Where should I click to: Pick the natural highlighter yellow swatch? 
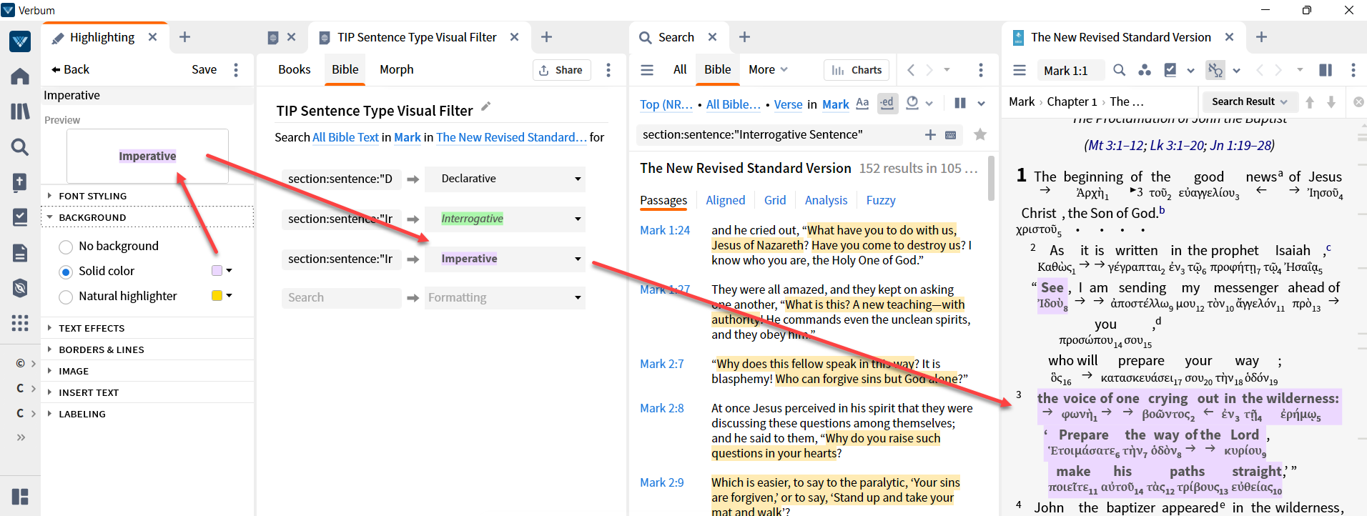tap(217, 296)
